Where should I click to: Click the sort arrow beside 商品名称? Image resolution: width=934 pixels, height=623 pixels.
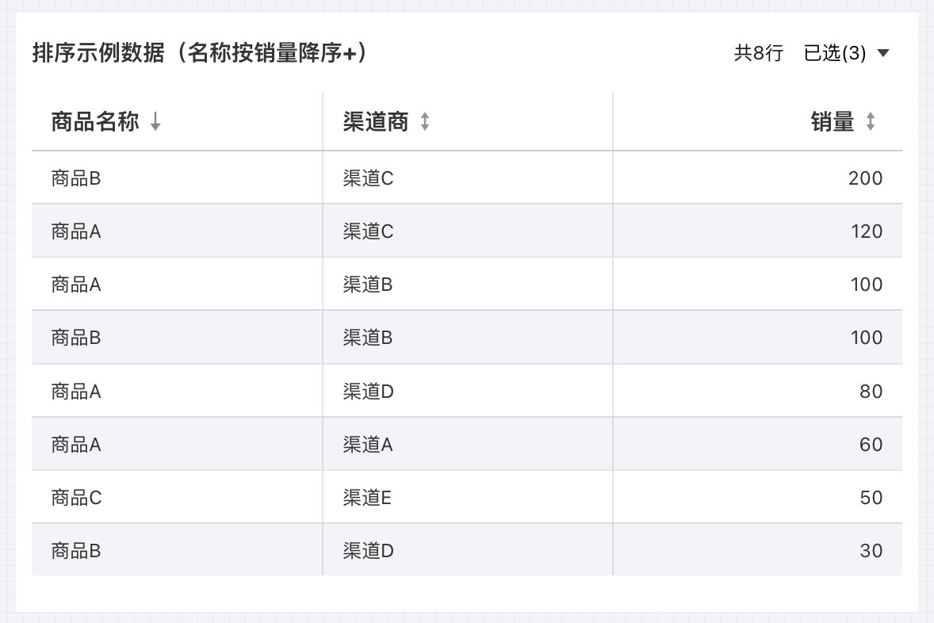coord(155,121)
